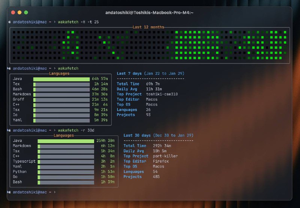300x208 pixels.
Task: Select the 'Python' language label
Action: click(19, 172)
